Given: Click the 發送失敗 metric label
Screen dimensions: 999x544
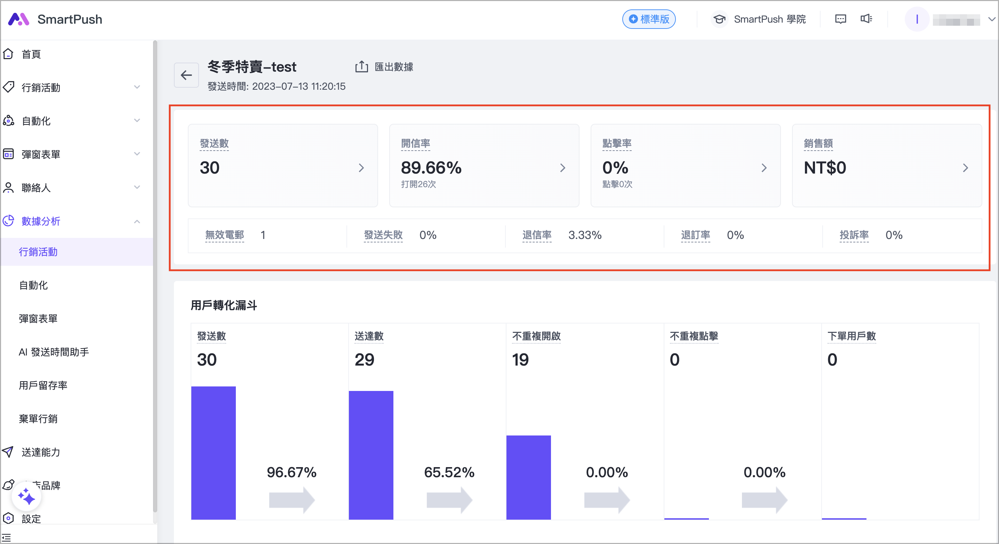Looking at the screenshot, I should (x=383, y=235).
